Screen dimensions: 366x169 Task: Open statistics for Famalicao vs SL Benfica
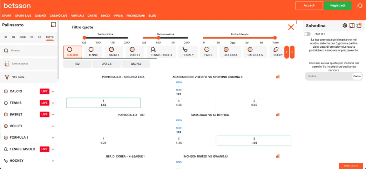(x=277, y=115)
